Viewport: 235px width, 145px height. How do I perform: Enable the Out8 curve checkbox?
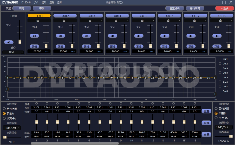pos(220,91)
